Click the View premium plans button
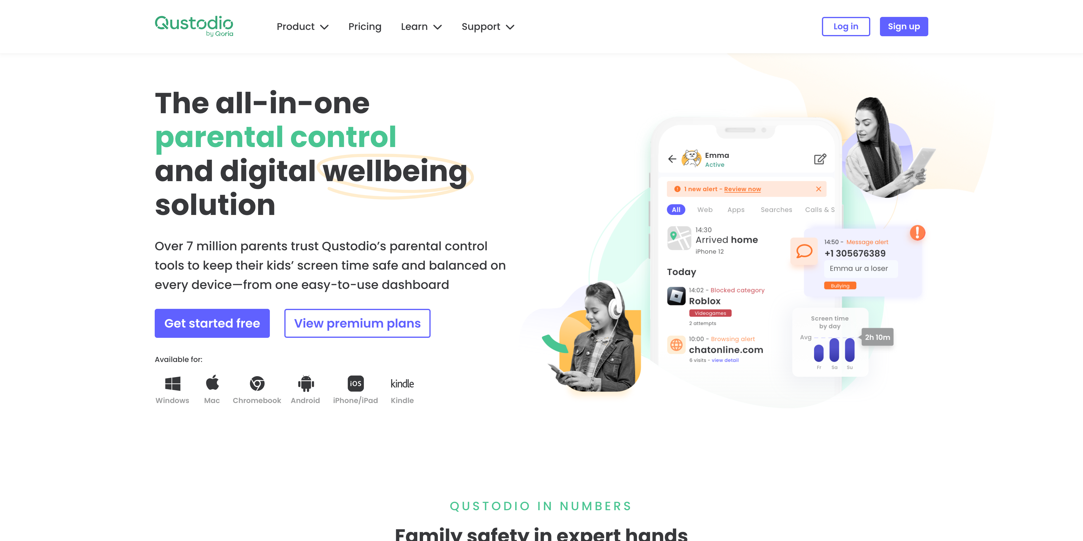The width and height of the screenshot is (1083, 541). [357, 323]
